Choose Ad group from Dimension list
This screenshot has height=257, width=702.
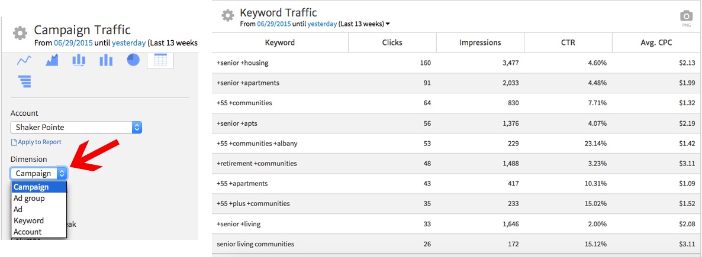point(29,199)
